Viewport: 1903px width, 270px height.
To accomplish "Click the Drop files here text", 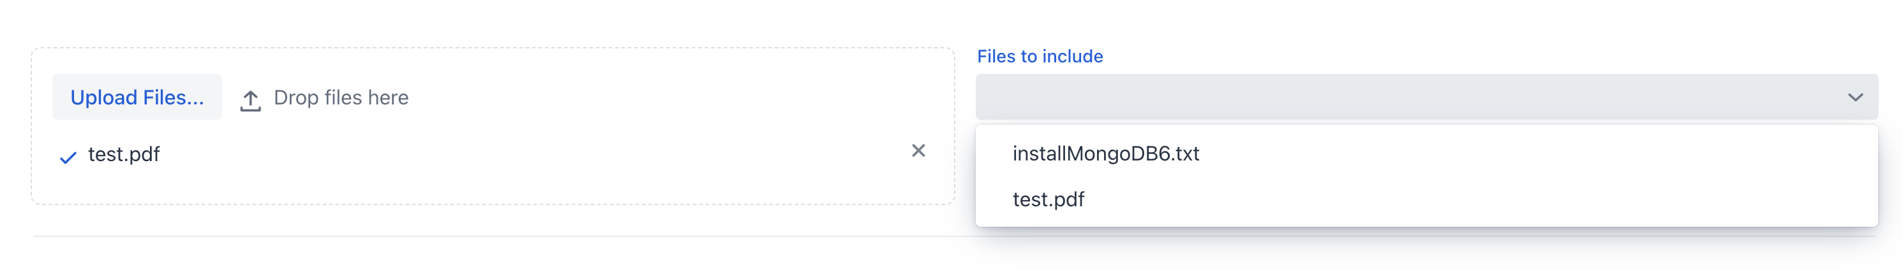I will pos(341,97).
